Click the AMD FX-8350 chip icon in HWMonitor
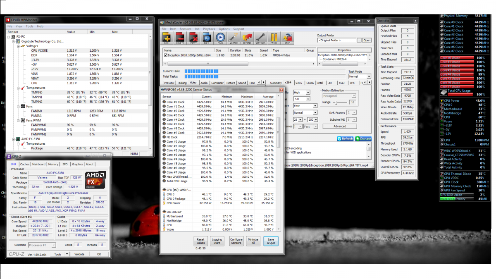496x279 pixels. tap(18, 139)
